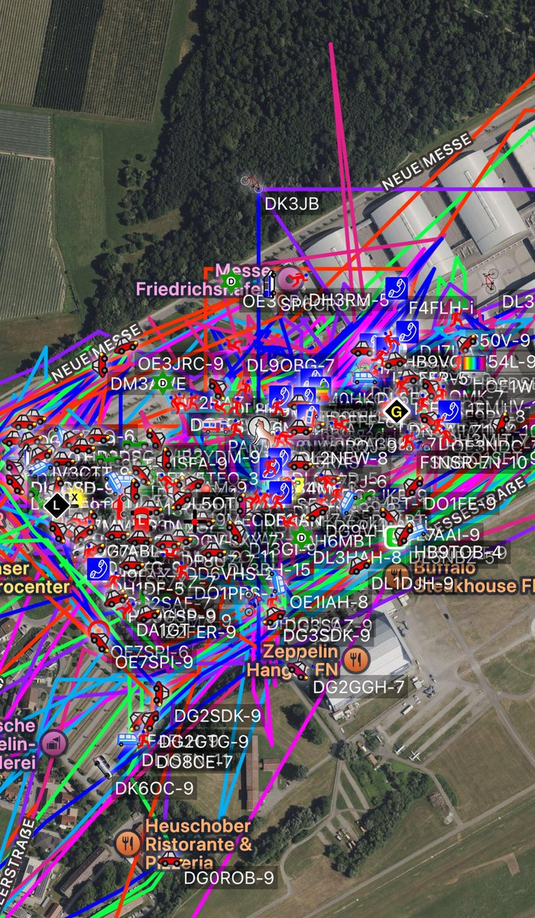This screenshot has width=535, height=918.
Task: Select the OE3JRC-9 station label
Action: 180,363
